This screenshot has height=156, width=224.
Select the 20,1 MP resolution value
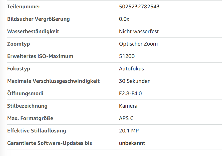[129, 130]
